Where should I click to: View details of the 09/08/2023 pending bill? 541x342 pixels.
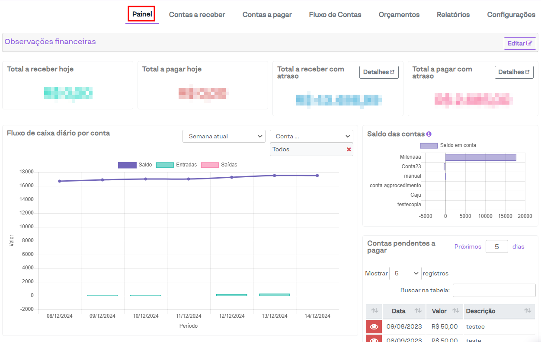374,326
